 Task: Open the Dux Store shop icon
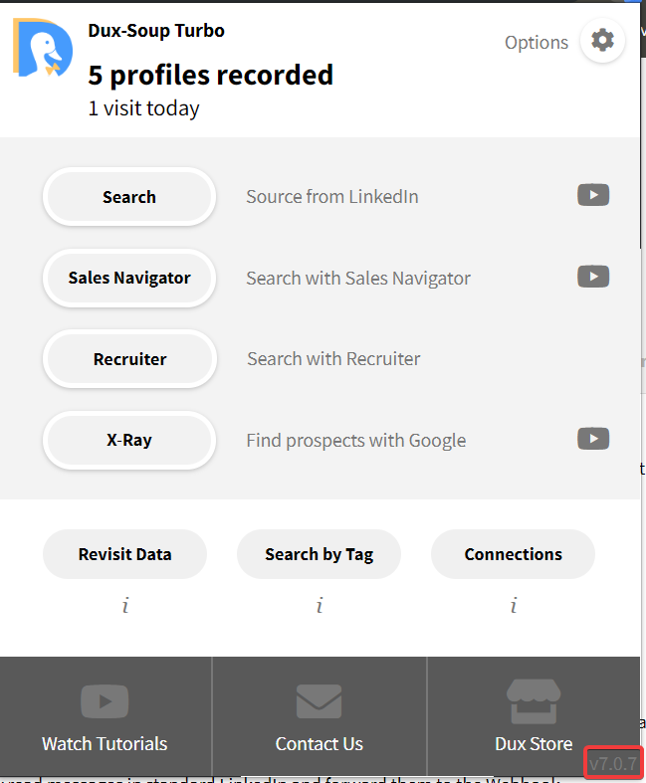[534, 701]
